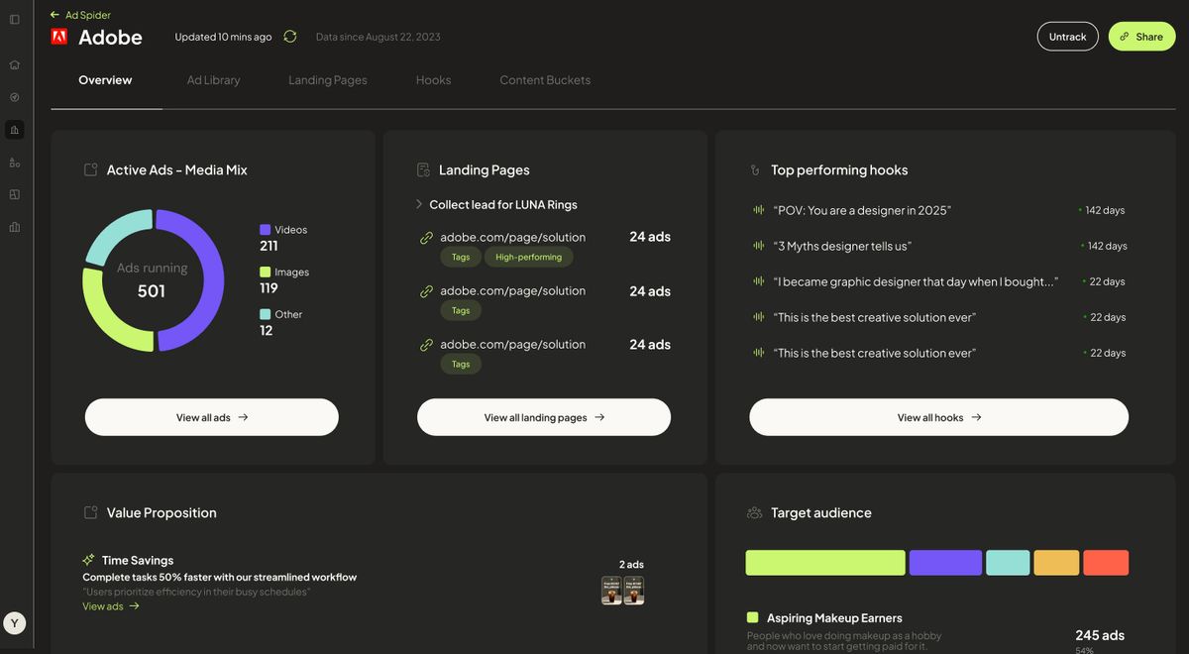Open the Y user avatar

pos(15,623)
